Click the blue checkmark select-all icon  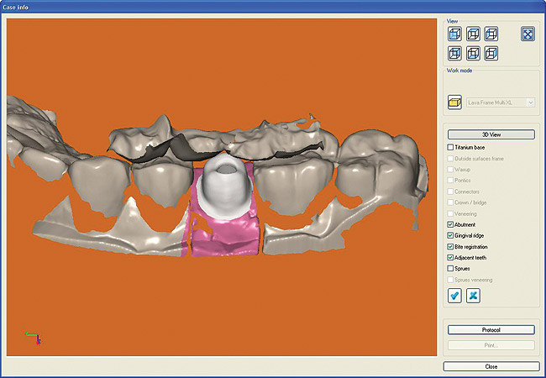(x=454, y=296)
